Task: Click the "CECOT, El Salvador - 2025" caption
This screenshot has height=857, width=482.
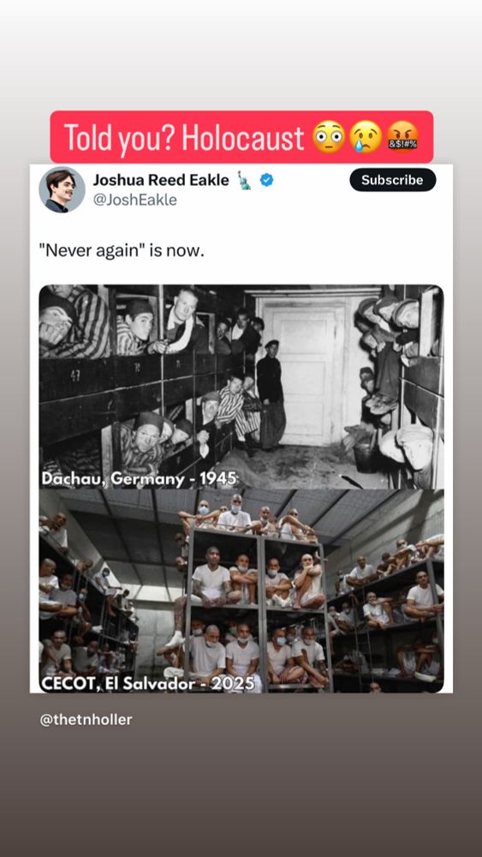Action: (x=148, y=683)
